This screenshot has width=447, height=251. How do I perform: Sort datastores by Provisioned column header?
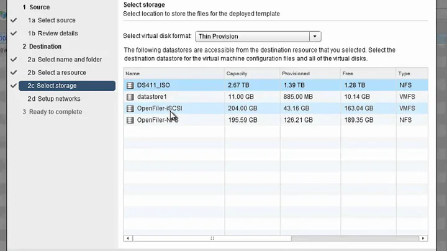(310, 73)
